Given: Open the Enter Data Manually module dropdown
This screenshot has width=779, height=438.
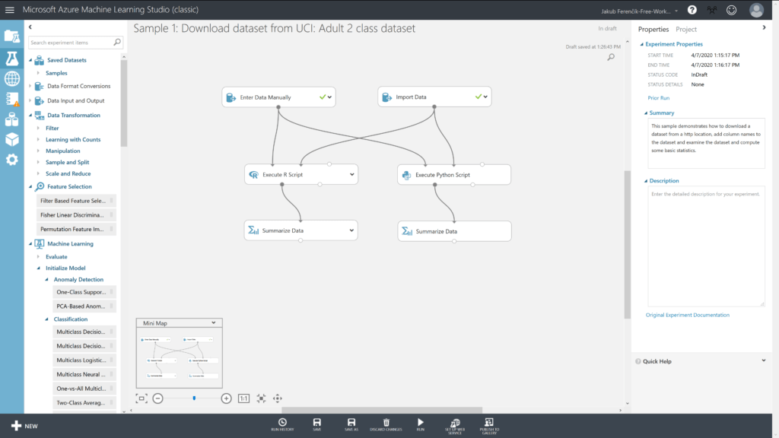Looking at the screenshot, I should (329, 97).
